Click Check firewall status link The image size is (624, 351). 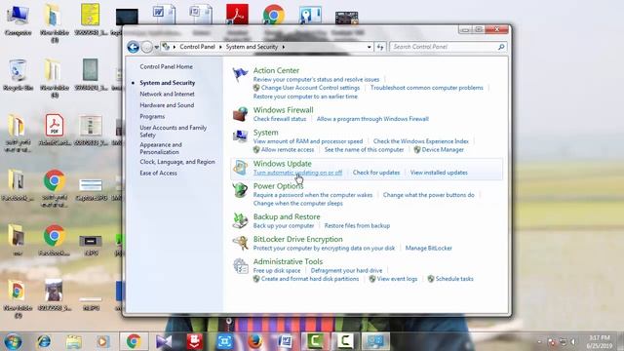pyautogui.click(x=280, y=119)
